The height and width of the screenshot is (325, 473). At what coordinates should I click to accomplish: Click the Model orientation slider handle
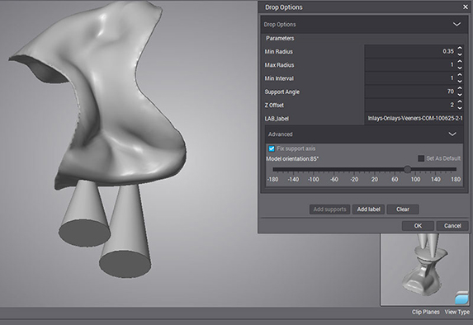coord(407,169)
